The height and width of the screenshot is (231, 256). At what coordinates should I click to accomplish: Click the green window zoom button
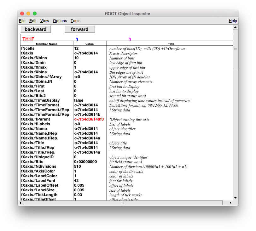click(x=35, y=14)
